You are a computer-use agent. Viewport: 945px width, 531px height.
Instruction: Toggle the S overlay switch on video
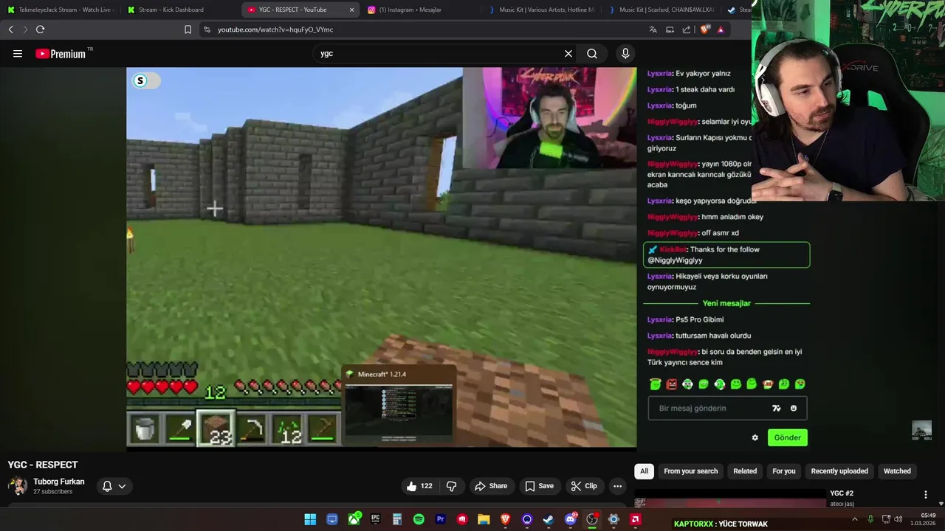pyautogui.click(x=146, y=80)
